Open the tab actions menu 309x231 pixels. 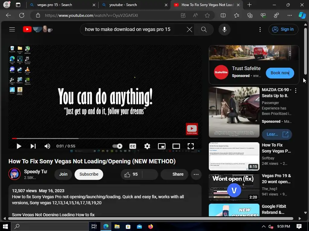pyautogui.click(x=18, y=5)
